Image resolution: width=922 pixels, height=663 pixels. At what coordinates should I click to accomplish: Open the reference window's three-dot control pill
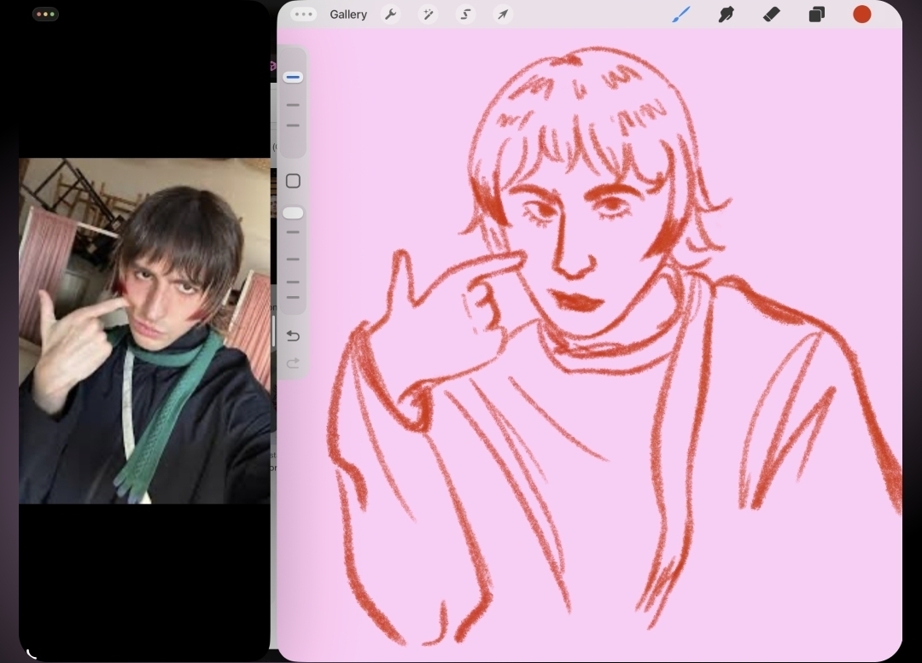point(45,15)
